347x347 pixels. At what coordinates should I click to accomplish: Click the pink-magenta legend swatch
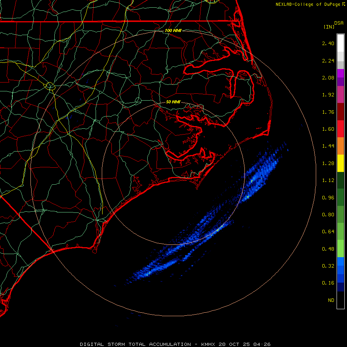[x=340, y=94]
